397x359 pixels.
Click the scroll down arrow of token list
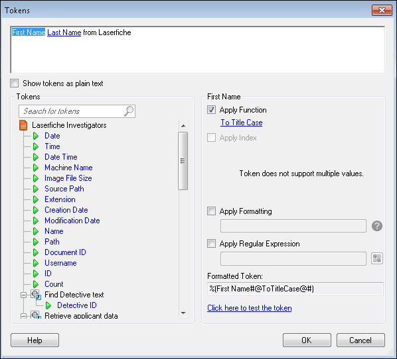point(183,313)
